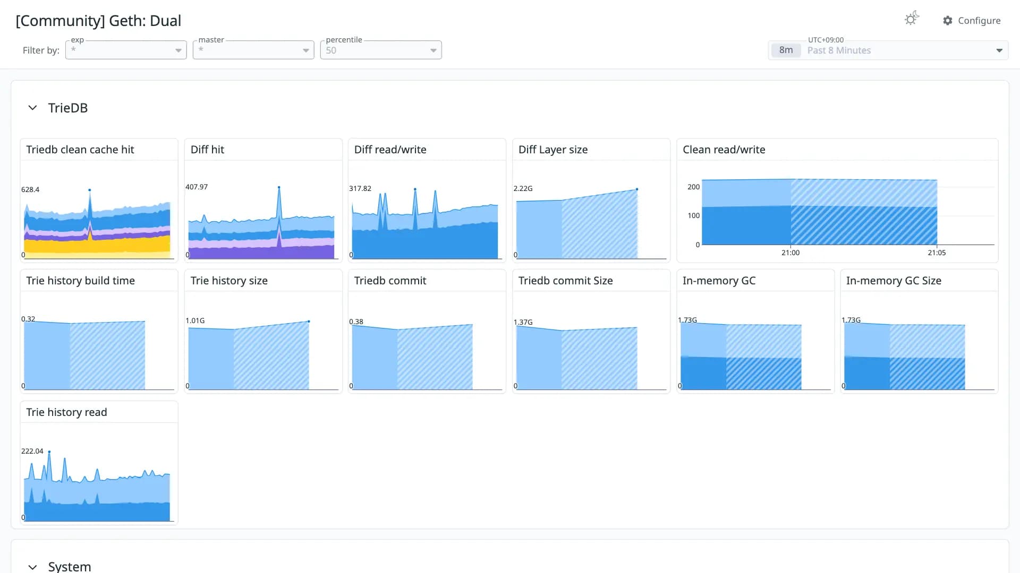Click the Clean read/write widget title

coord(724,150)
